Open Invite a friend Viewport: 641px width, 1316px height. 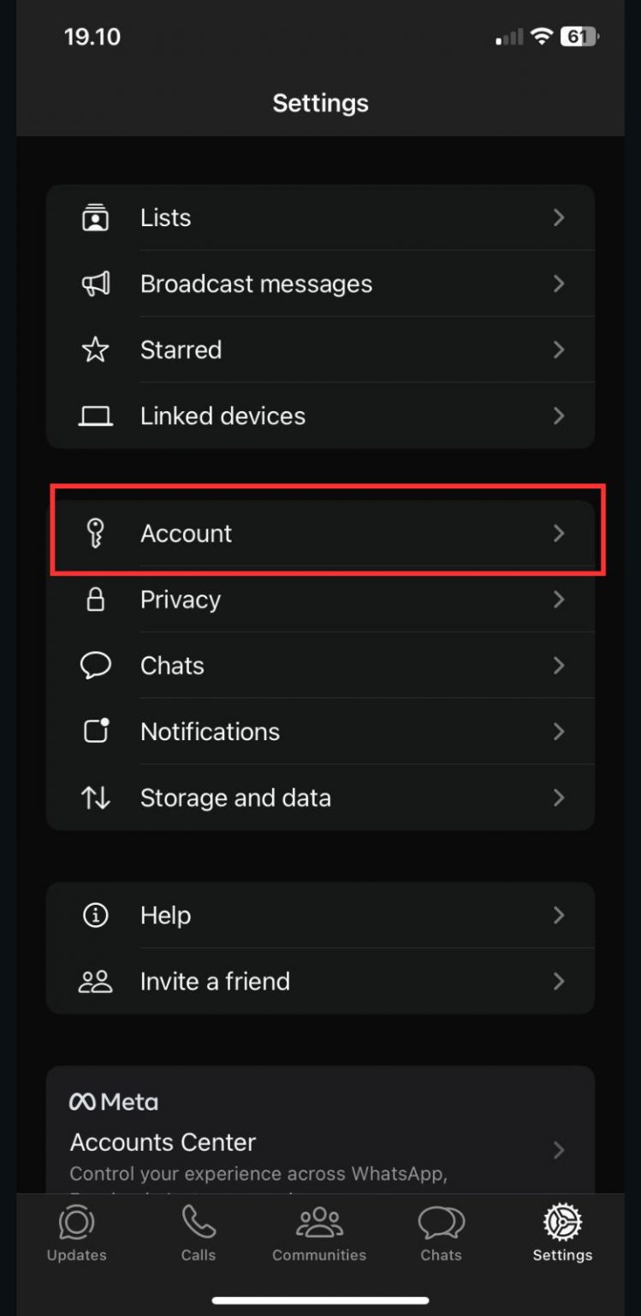[x=215, y=981]
